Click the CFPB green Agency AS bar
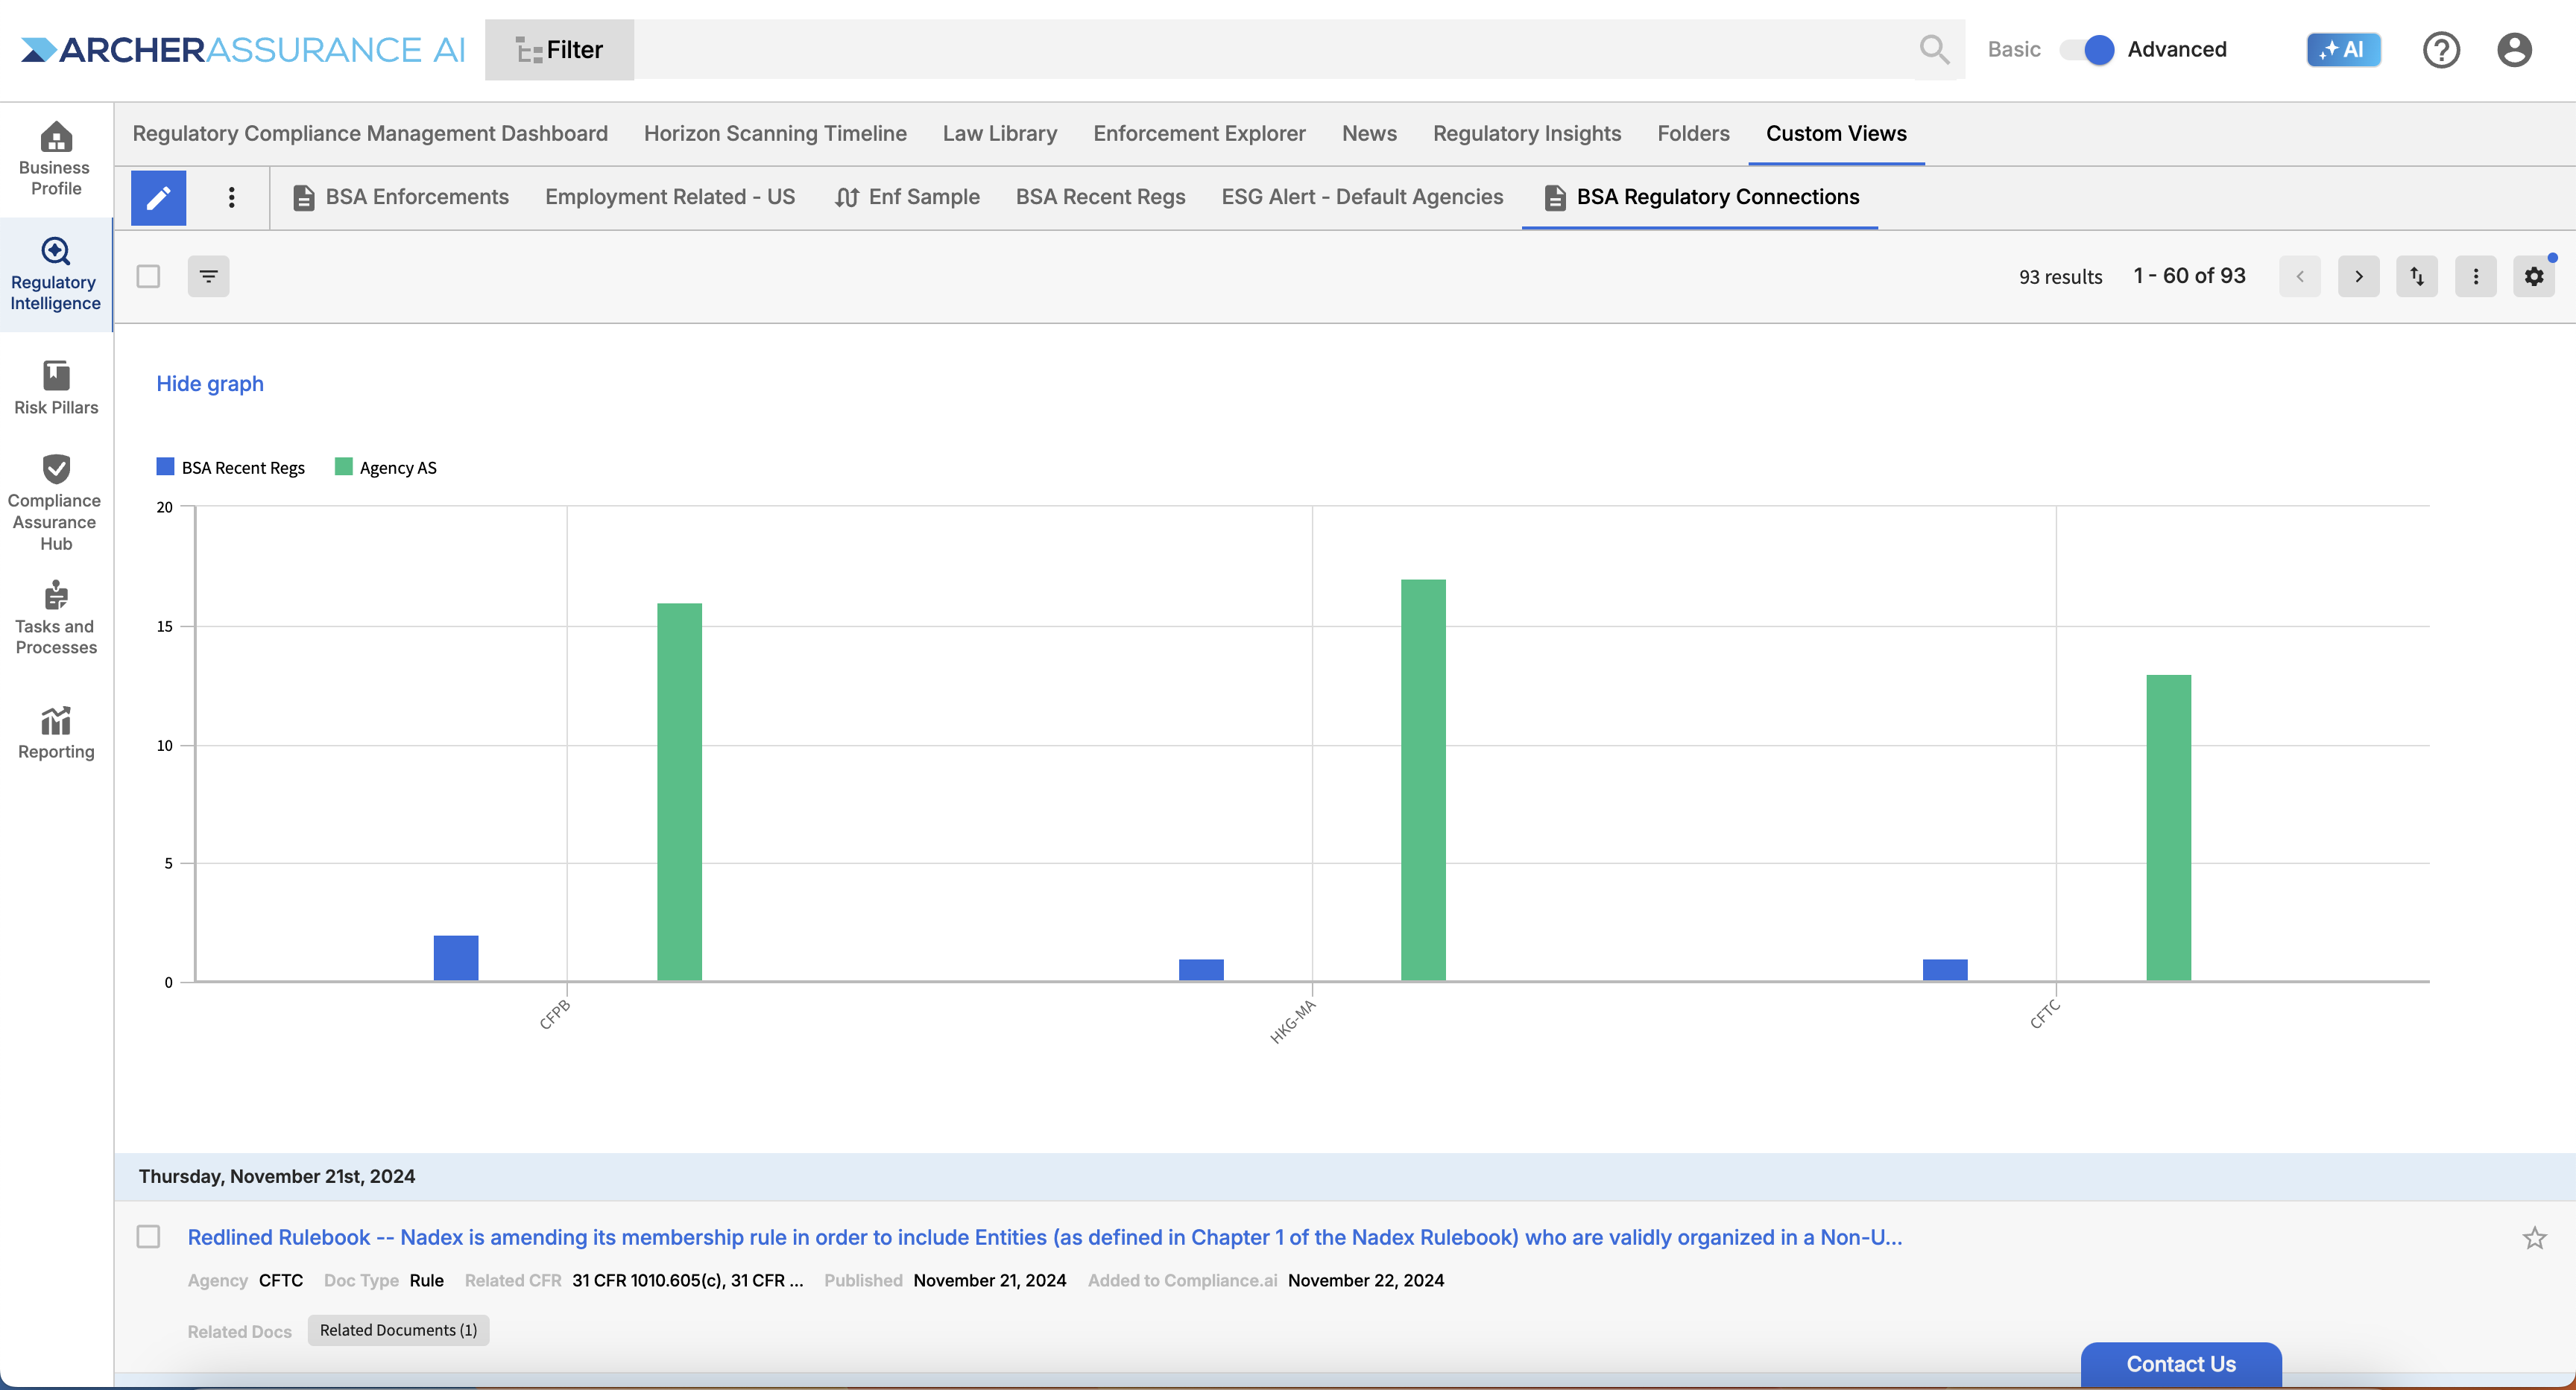Viewport: 2576px width, 1390px height. pos(679,791)
